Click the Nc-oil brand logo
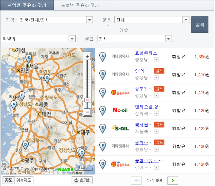The width and height of the screenshot is (215, 186). (x=120, y=110)
